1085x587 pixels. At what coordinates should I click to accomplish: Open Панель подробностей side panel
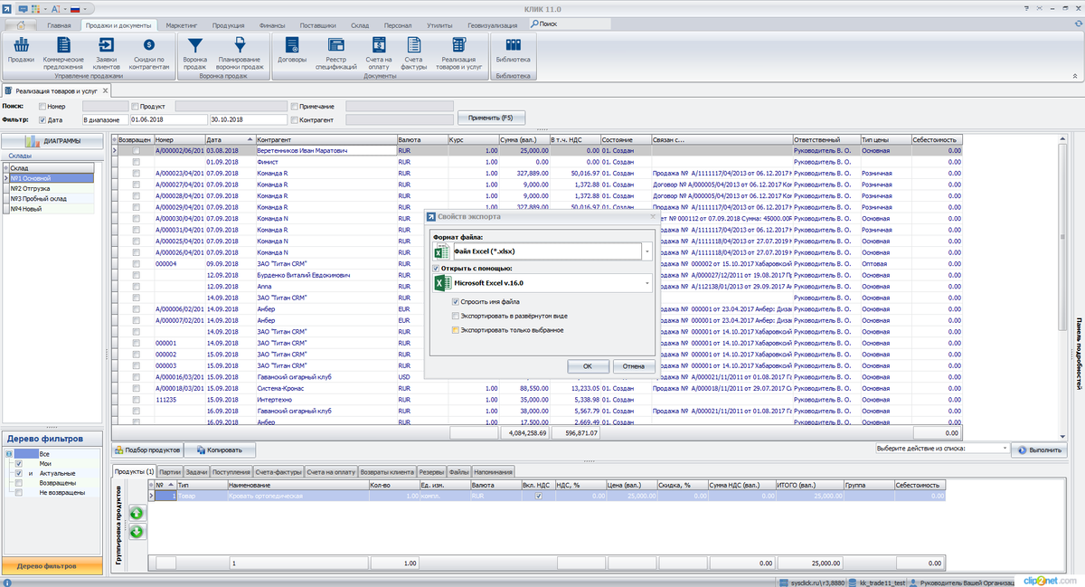(x=1078, y=355)
